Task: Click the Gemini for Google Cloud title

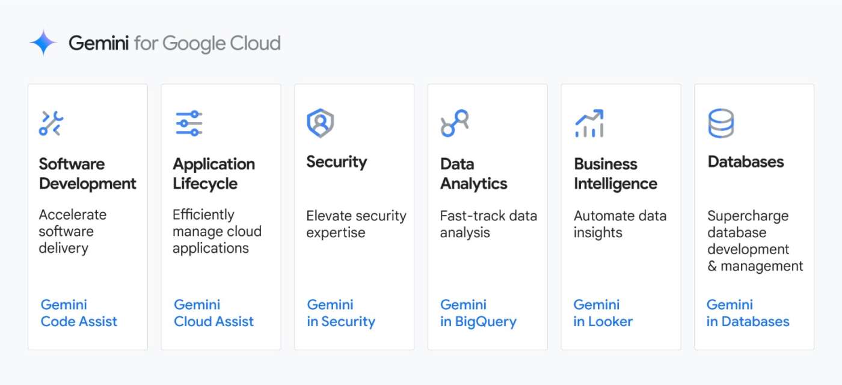Action: (x=174, y=43)
